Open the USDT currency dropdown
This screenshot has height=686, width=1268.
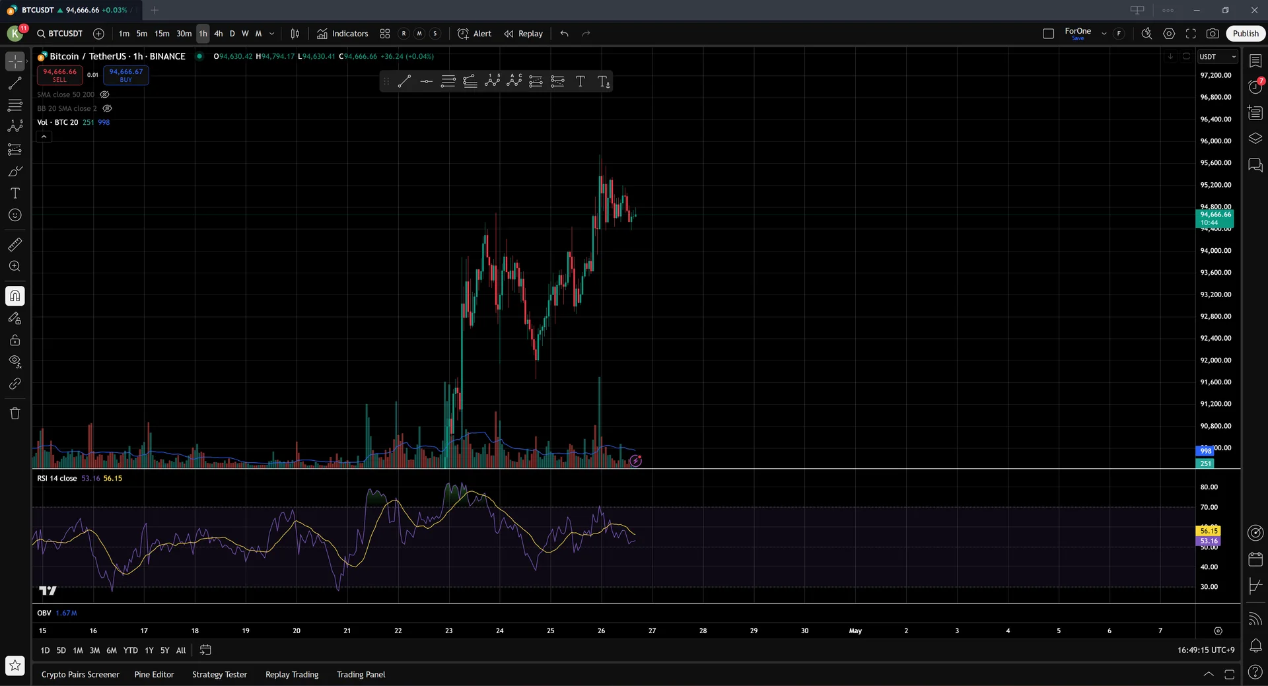[1217, 57]
